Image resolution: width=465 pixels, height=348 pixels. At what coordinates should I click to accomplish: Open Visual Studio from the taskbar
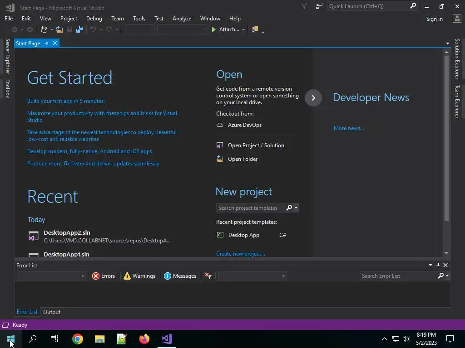click(x=167, y=339)
